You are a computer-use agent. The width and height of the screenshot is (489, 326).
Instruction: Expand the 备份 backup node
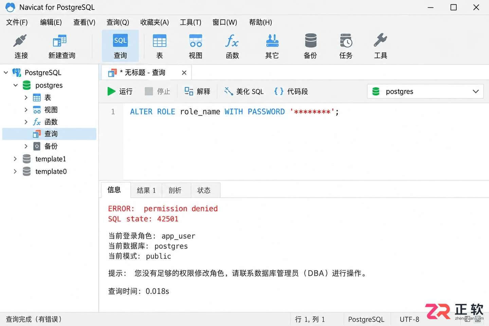tap(26, 146)
